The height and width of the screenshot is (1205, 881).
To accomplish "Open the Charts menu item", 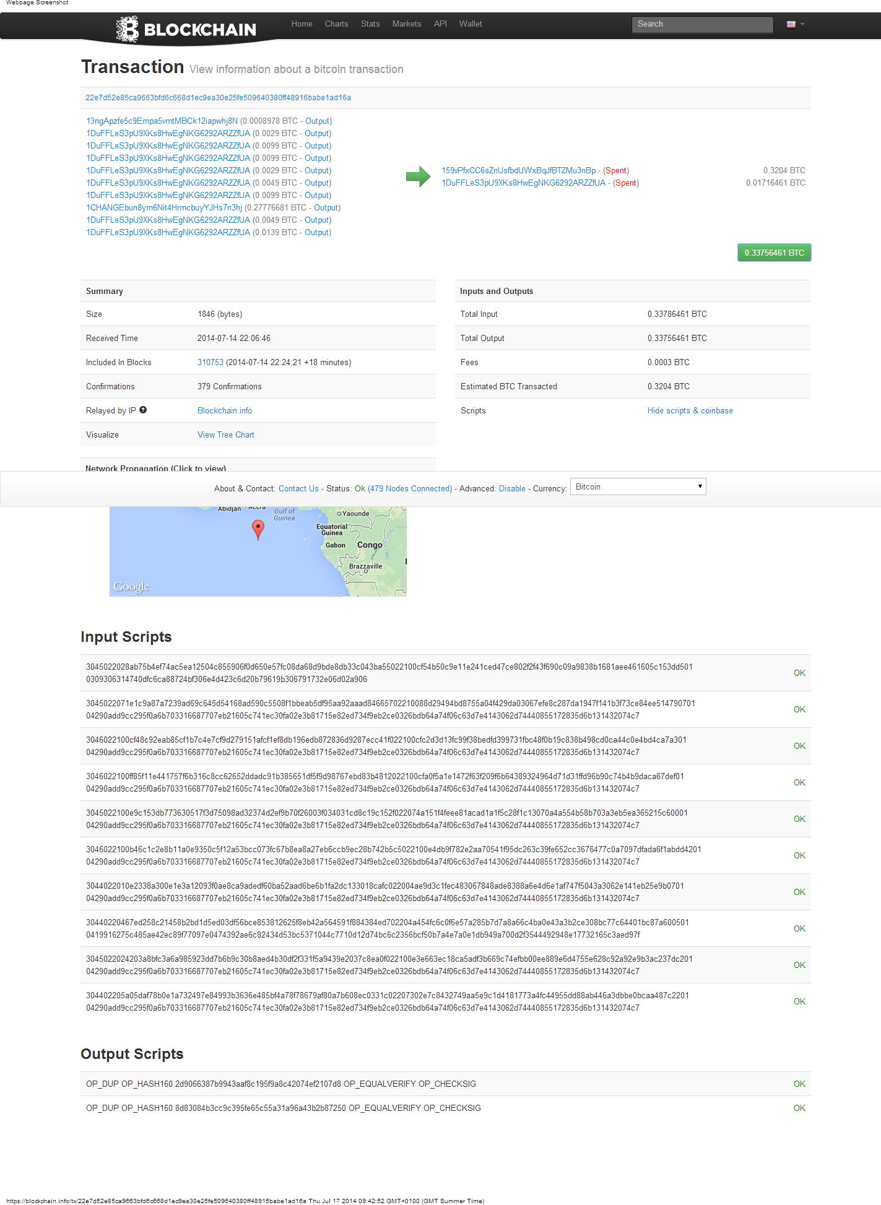I will (x=336, y=24).
